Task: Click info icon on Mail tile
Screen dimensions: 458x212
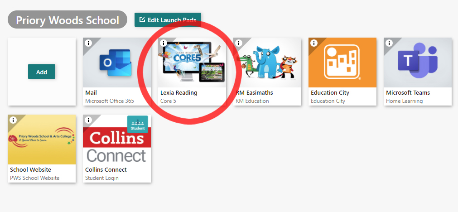Action: 88,43
